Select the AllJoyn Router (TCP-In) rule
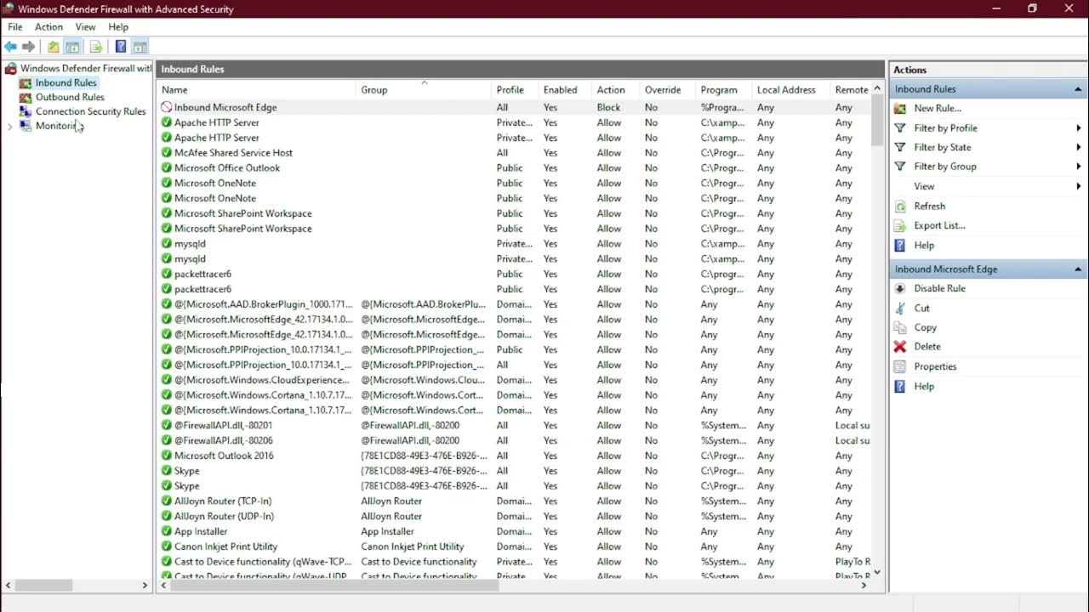 [x=514, y=501]
